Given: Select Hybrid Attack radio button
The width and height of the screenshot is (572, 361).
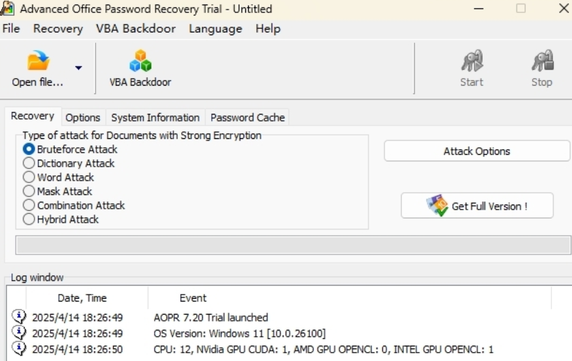Looking at the screenshot, I should 29,219.
